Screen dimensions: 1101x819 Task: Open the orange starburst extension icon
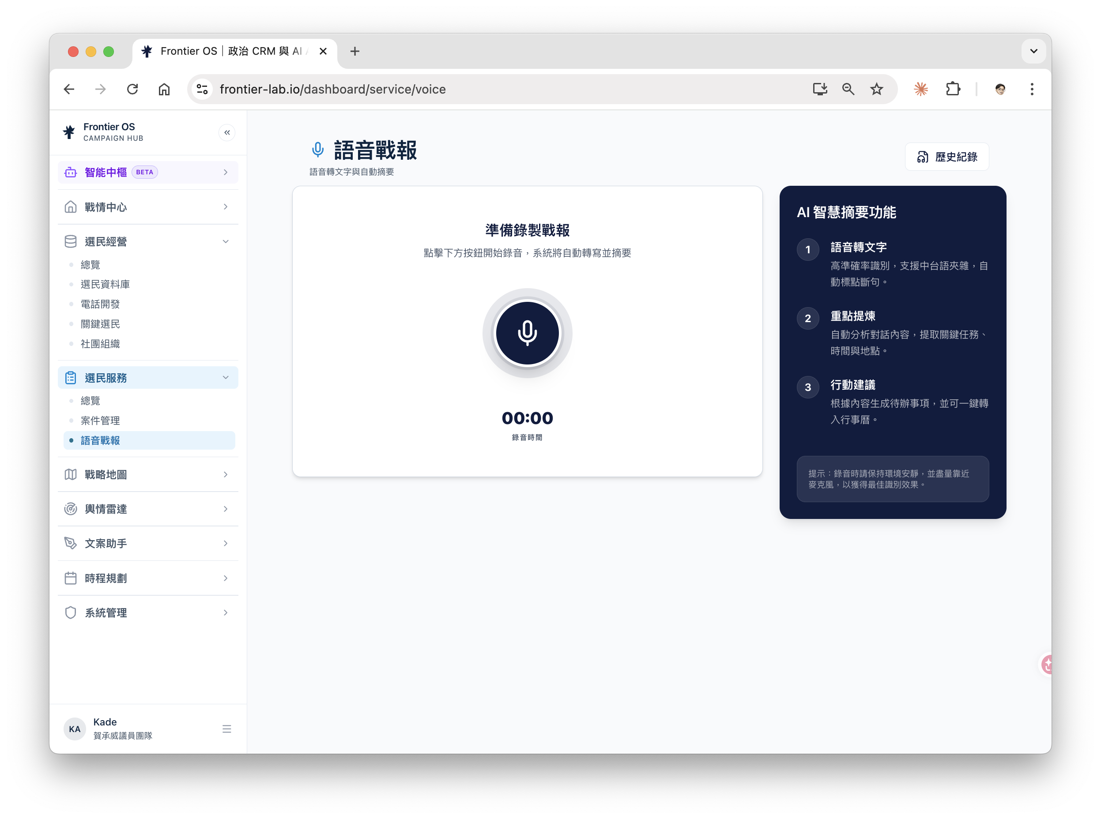[920, 89]
